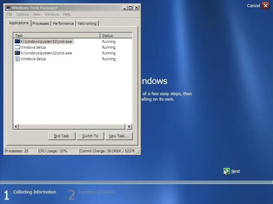Select the first cmd.exe task icon

click(17, 41)
